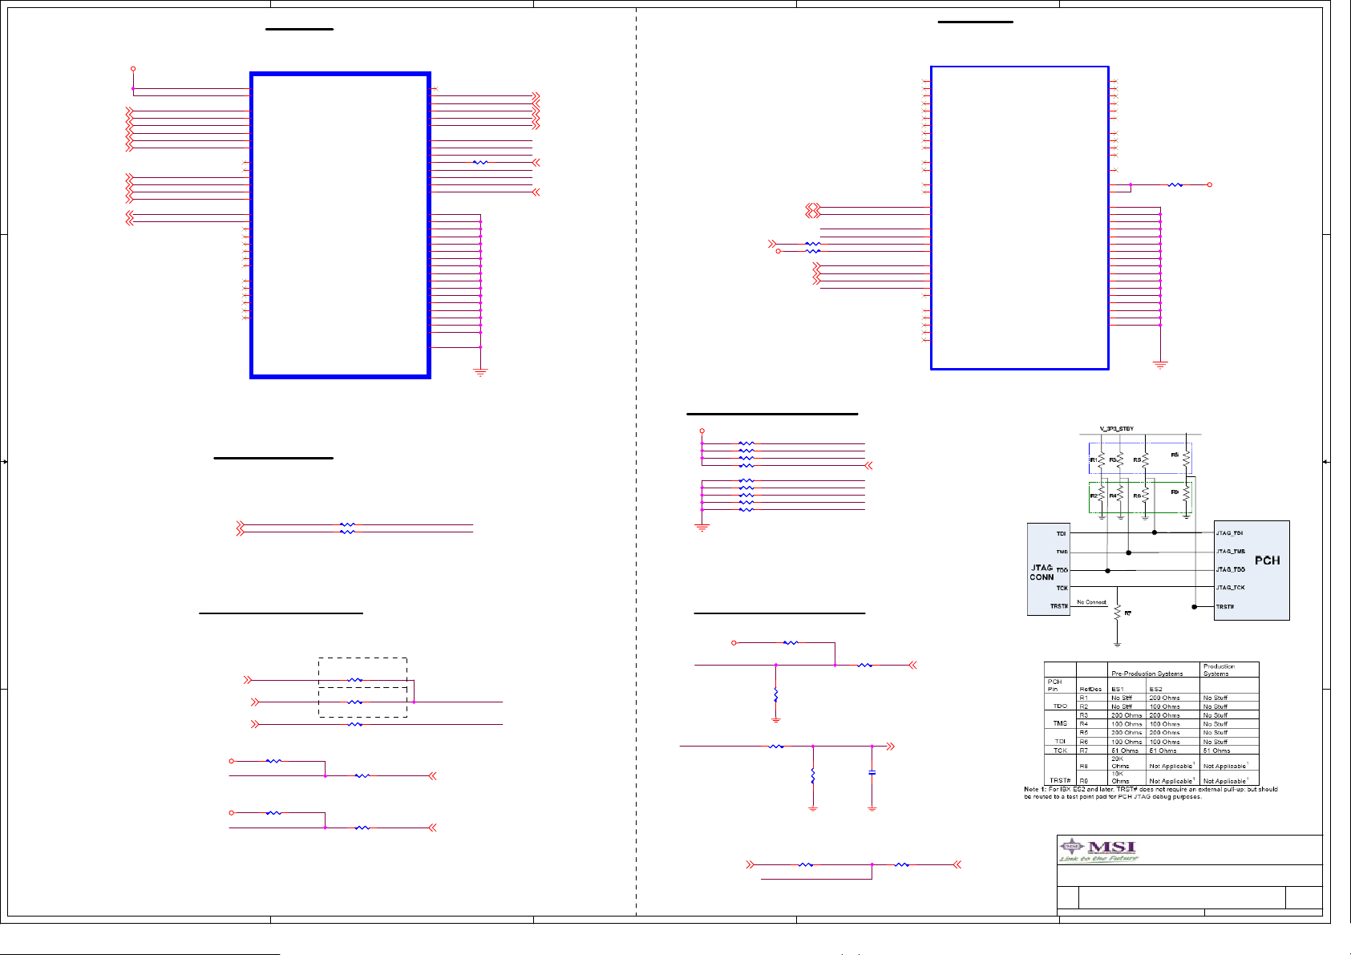
Task: Click the 'V_3P3_STBY' rail label
Action: pos(1117,429)
